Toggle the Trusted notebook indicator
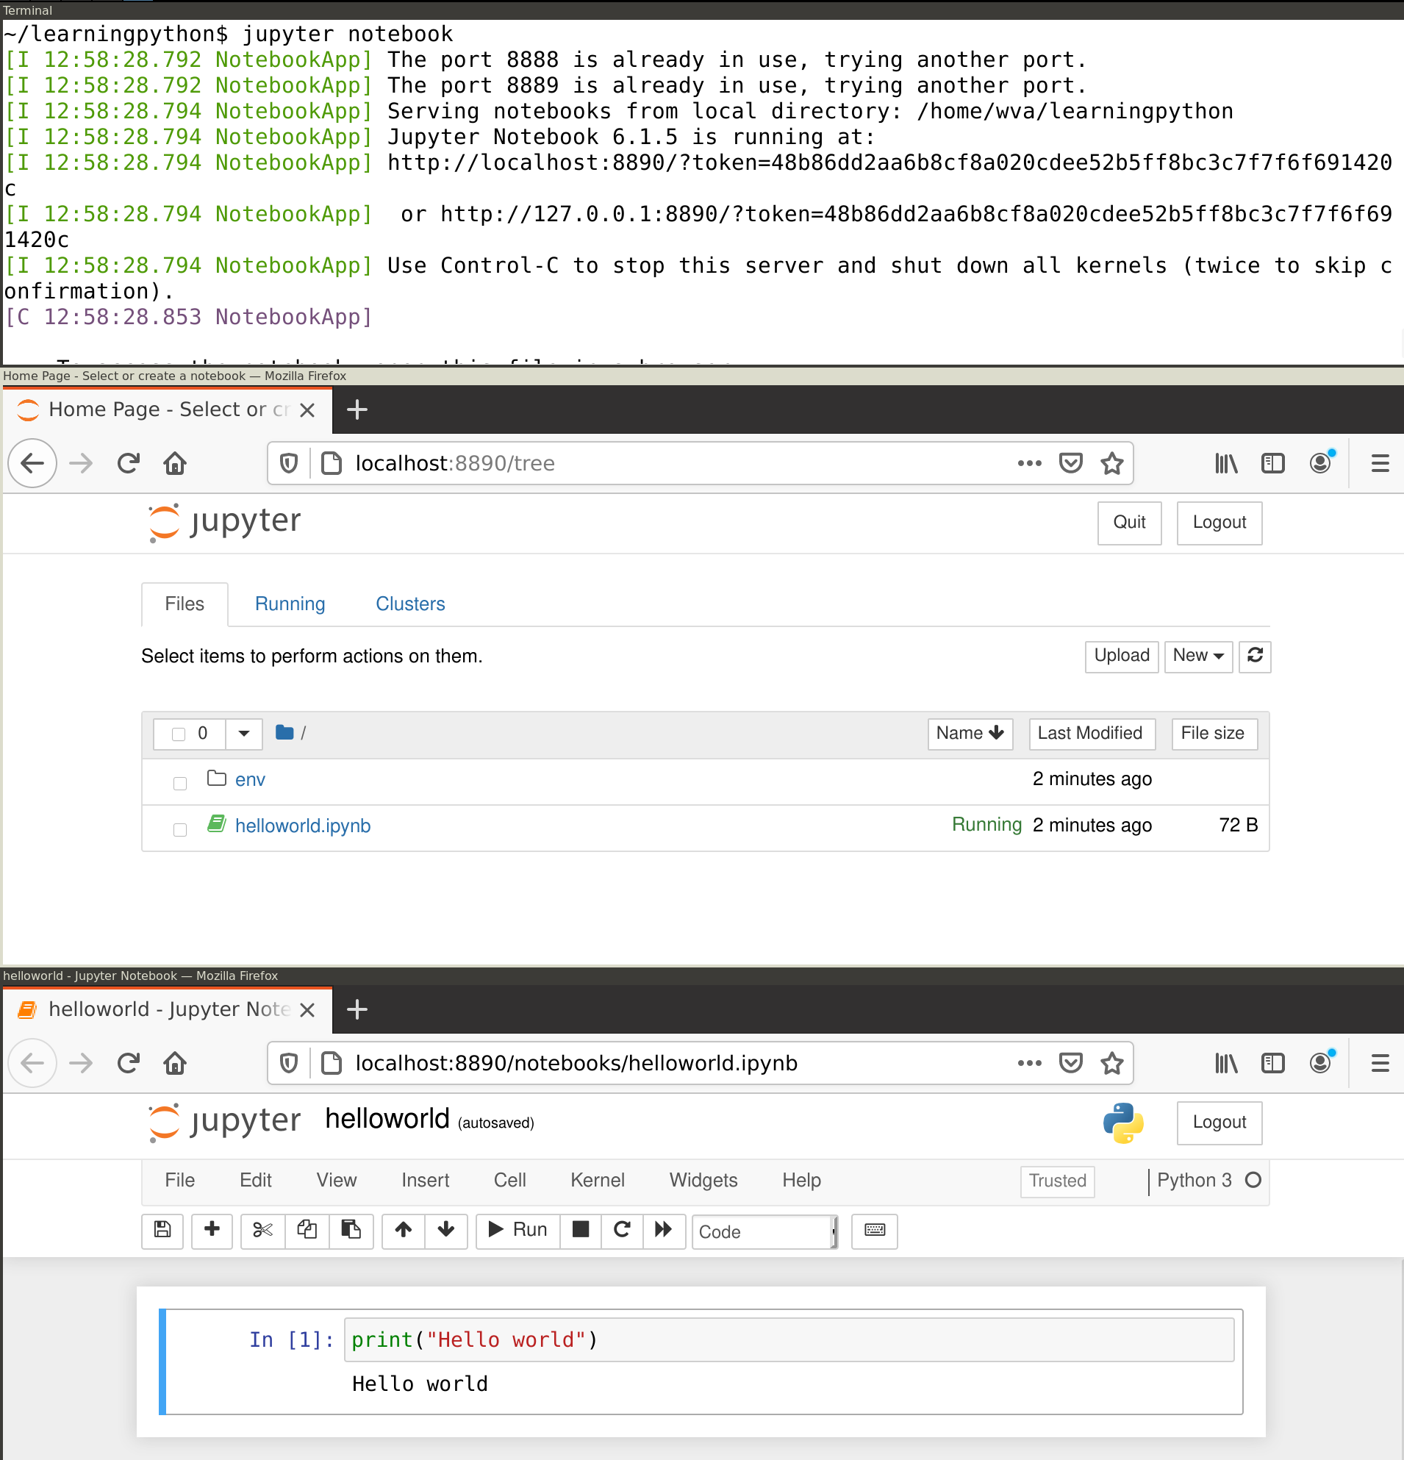 click(1057, 1181)
